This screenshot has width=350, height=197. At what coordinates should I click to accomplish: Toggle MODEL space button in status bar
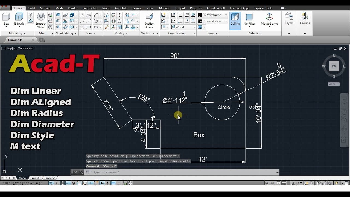270,183
